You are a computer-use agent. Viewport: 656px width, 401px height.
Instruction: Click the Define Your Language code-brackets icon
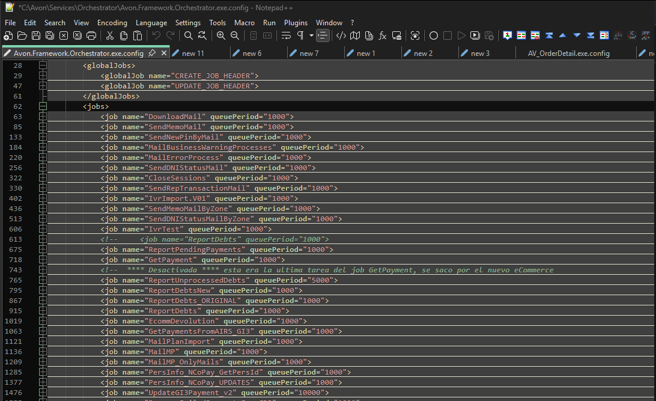point(341,35)
